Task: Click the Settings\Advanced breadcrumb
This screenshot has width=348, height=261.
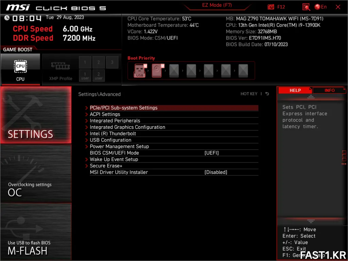Action: (100, 94)
